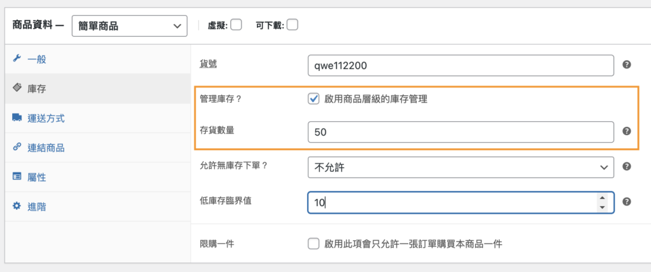Select the 庫存 tab
The height and width of the screenshot is (272, 651).
(97, 89)
